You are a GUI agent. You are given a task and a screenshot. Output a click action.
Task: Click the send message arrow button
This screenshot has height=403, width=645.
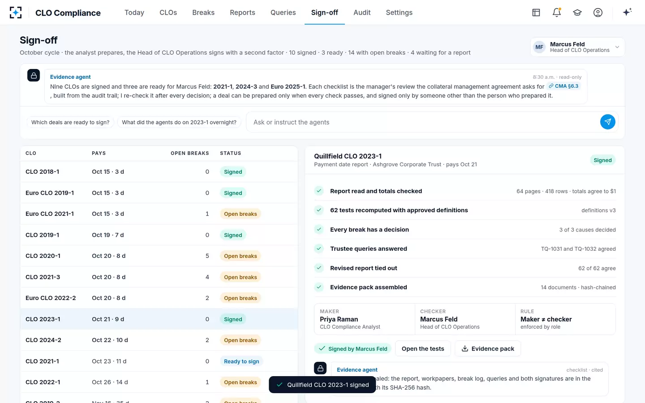click(608, 122)
